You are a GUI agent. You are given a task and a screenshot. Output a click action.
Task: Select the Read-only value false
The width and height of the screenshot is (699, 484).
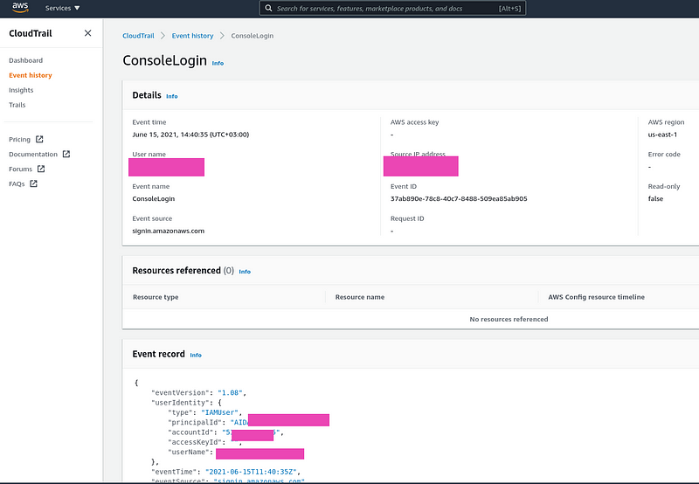(655, 199)
